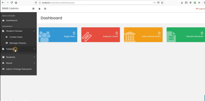Open Admin Change Password link
This screenshot has height=101, width=205.
(x=19, y=69)
